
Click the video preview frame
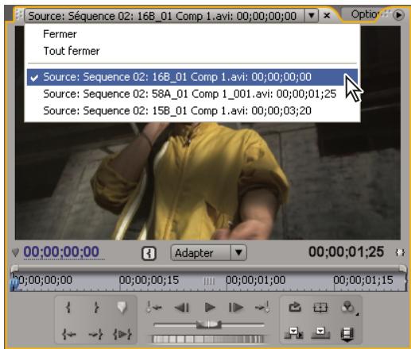coord(207,181)
